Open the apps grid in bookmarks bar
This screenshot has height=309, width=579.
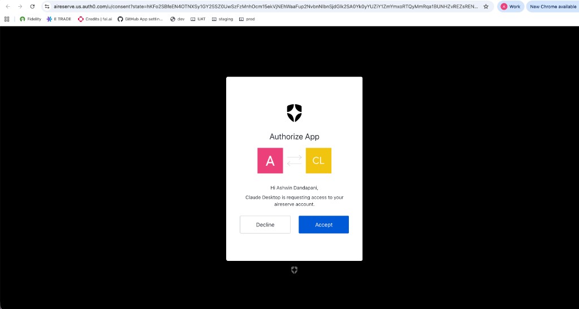pyautogui.click(x=7, y=19)
